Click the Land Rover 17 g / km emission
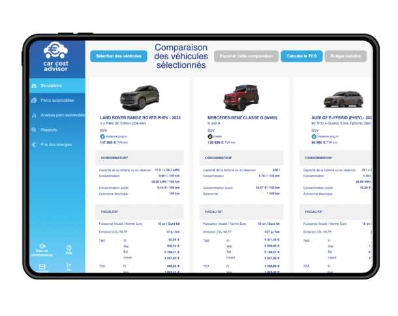 (173, 232)
